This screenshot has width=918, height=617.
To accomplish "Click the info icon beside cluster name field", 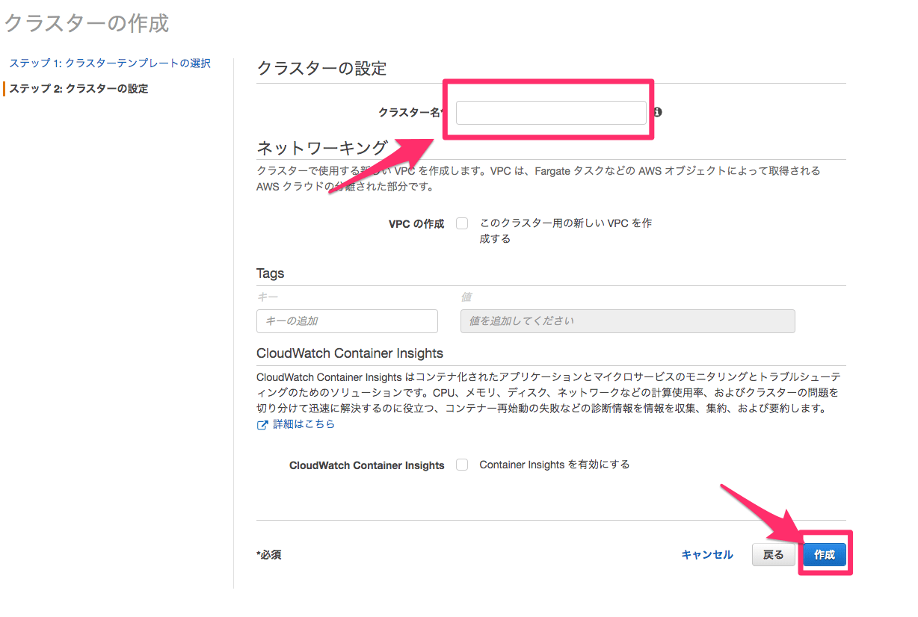I will click(x=658, y=112).
